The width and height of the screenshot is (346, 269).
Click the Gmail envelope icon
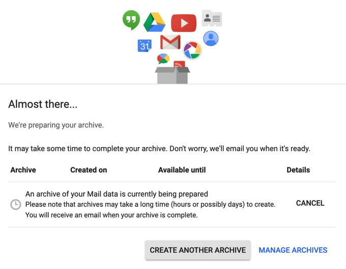point(170,42)
